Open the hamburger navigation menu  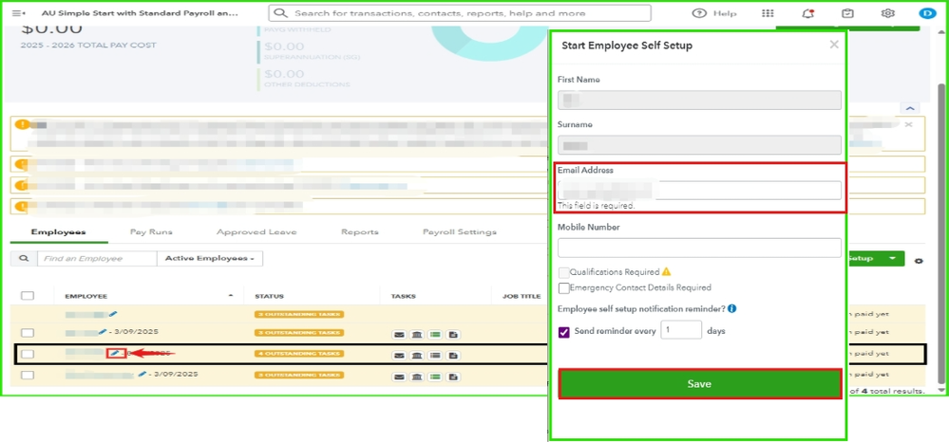click(19, 13)
